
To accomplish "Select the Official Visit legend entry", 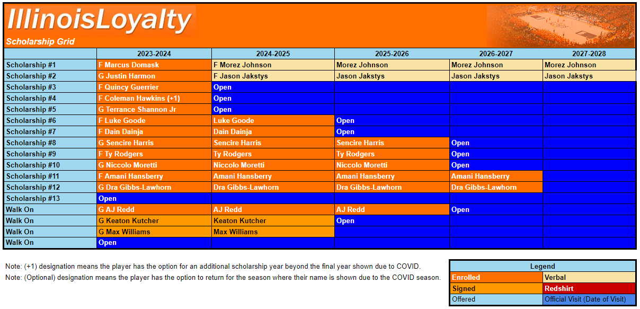I will [x=589, y=299].
